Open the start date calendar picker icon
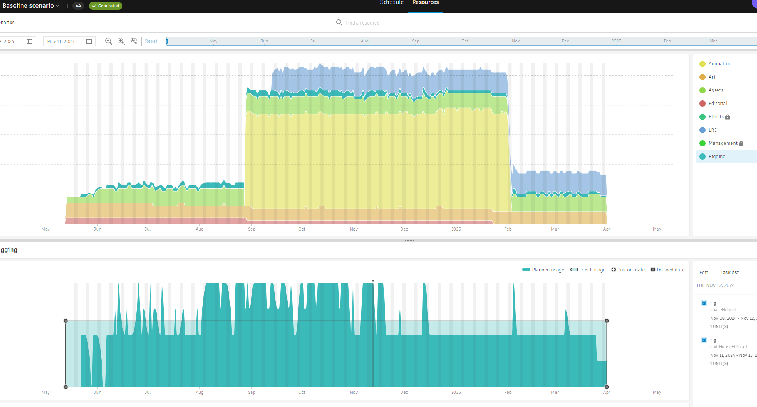 (29, 42)
